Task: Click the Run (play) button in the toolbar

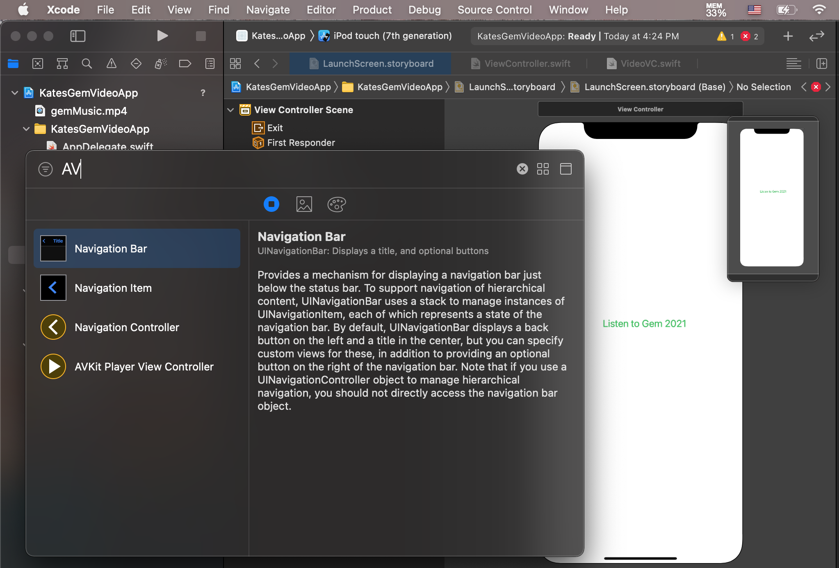Action: (162, 36)
